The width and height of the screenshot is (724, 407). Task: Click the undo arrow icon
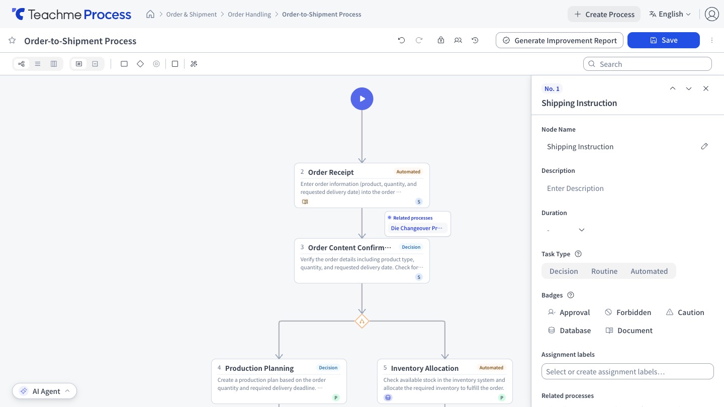click(401, 40)
